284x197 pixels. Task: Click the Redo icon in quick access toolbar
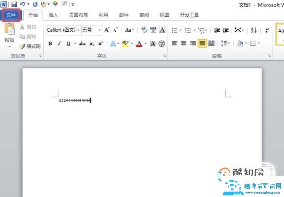[35, 4]
